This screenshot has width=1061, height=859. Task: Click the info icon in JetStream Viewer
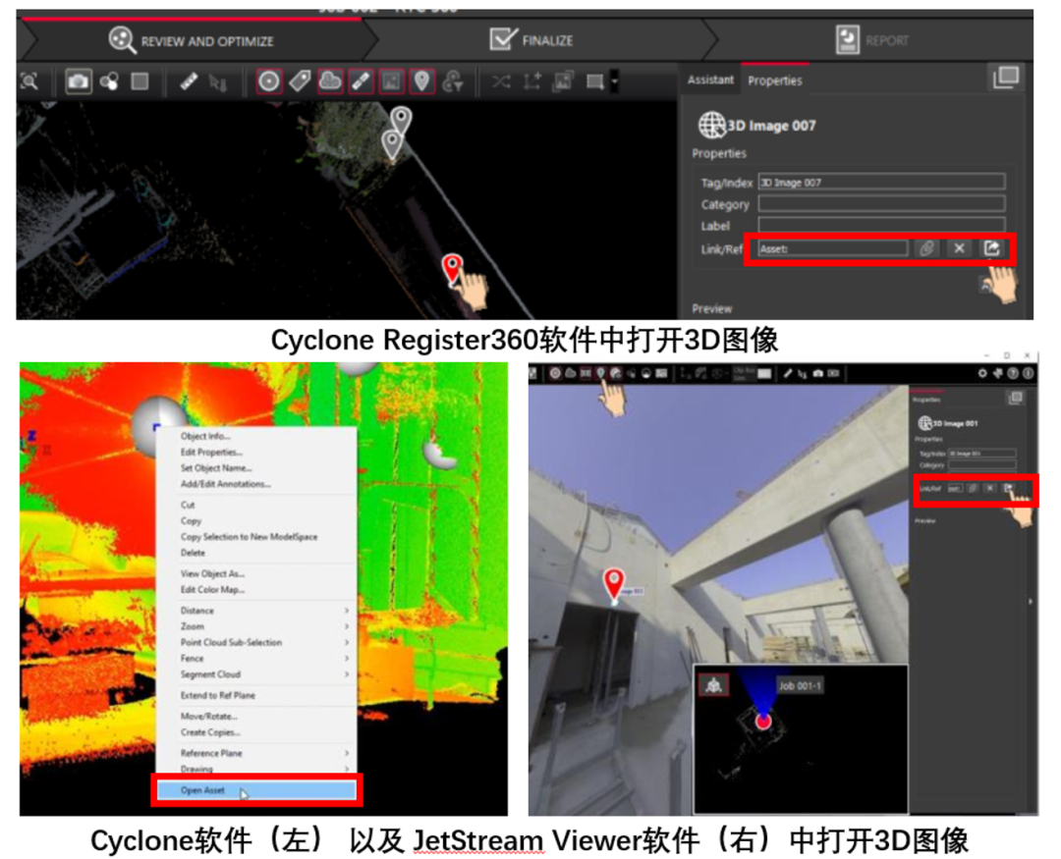pos(1028,373)
